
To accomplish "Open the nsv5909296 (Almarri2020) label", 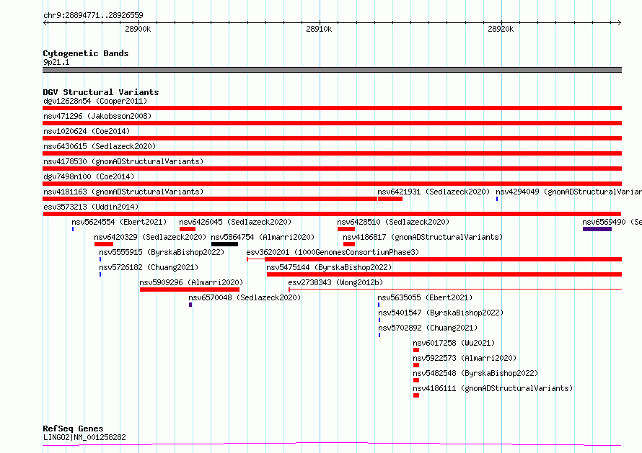I will [191, 282].
